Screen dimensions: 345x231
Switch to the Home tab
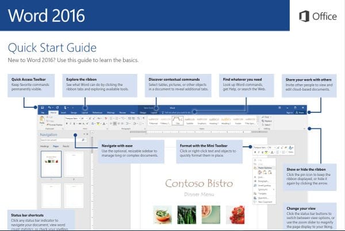[x=53, y=112]
